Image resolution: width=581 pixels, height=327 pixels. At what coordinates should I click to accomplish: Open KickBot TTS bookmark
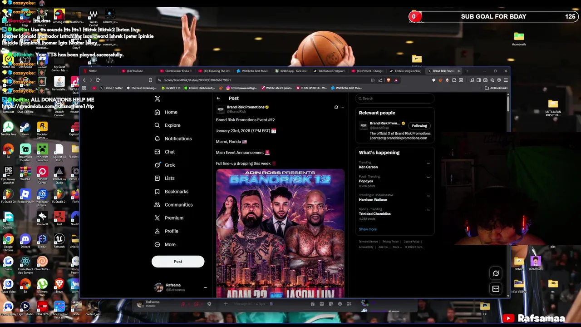(x=172, y=88)
